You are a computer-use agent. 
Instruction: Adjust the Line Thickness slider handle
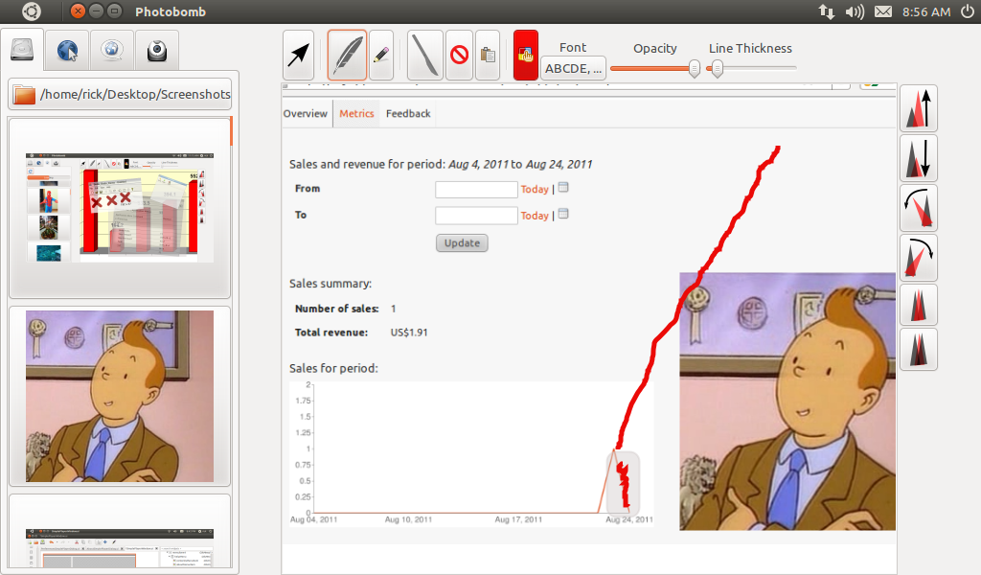718,68
